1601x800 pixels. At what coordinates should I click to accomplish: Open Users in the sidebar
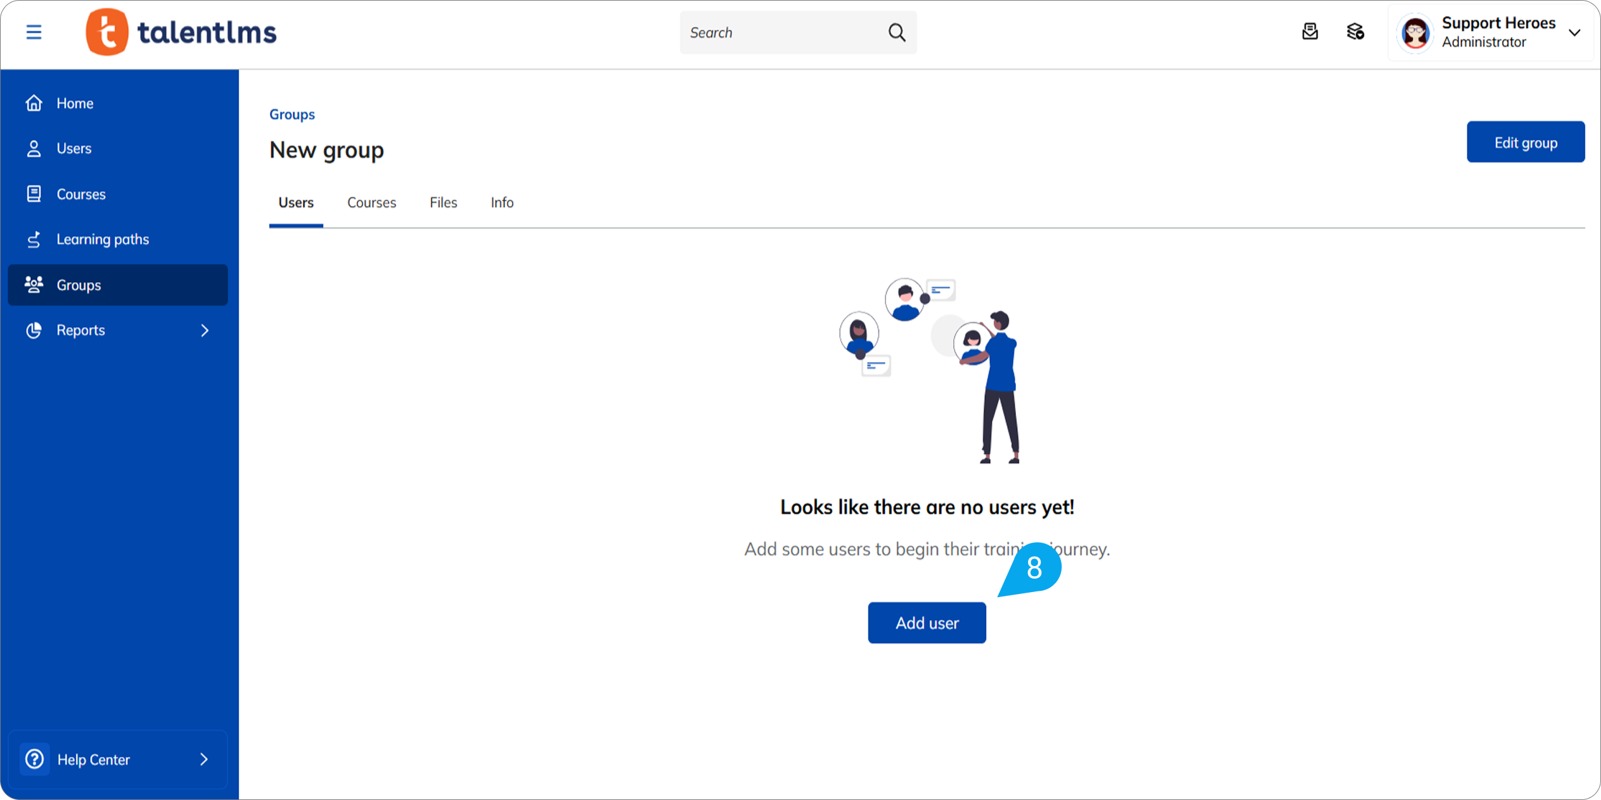tap(74, 148)
